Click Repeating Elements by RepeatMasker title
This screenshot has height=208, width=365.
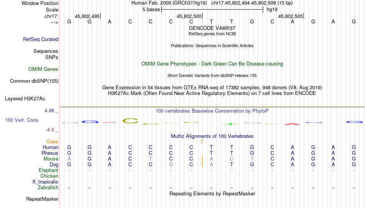point(212,193)
